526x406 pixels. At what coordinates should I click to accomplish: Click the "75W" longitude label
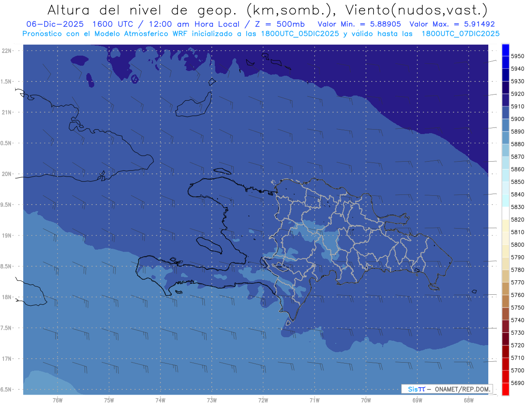tap(109, 400)
